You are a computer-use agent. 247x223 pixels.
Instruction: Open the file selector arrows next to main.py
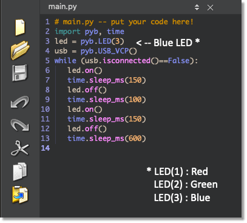tap(197, 7)
